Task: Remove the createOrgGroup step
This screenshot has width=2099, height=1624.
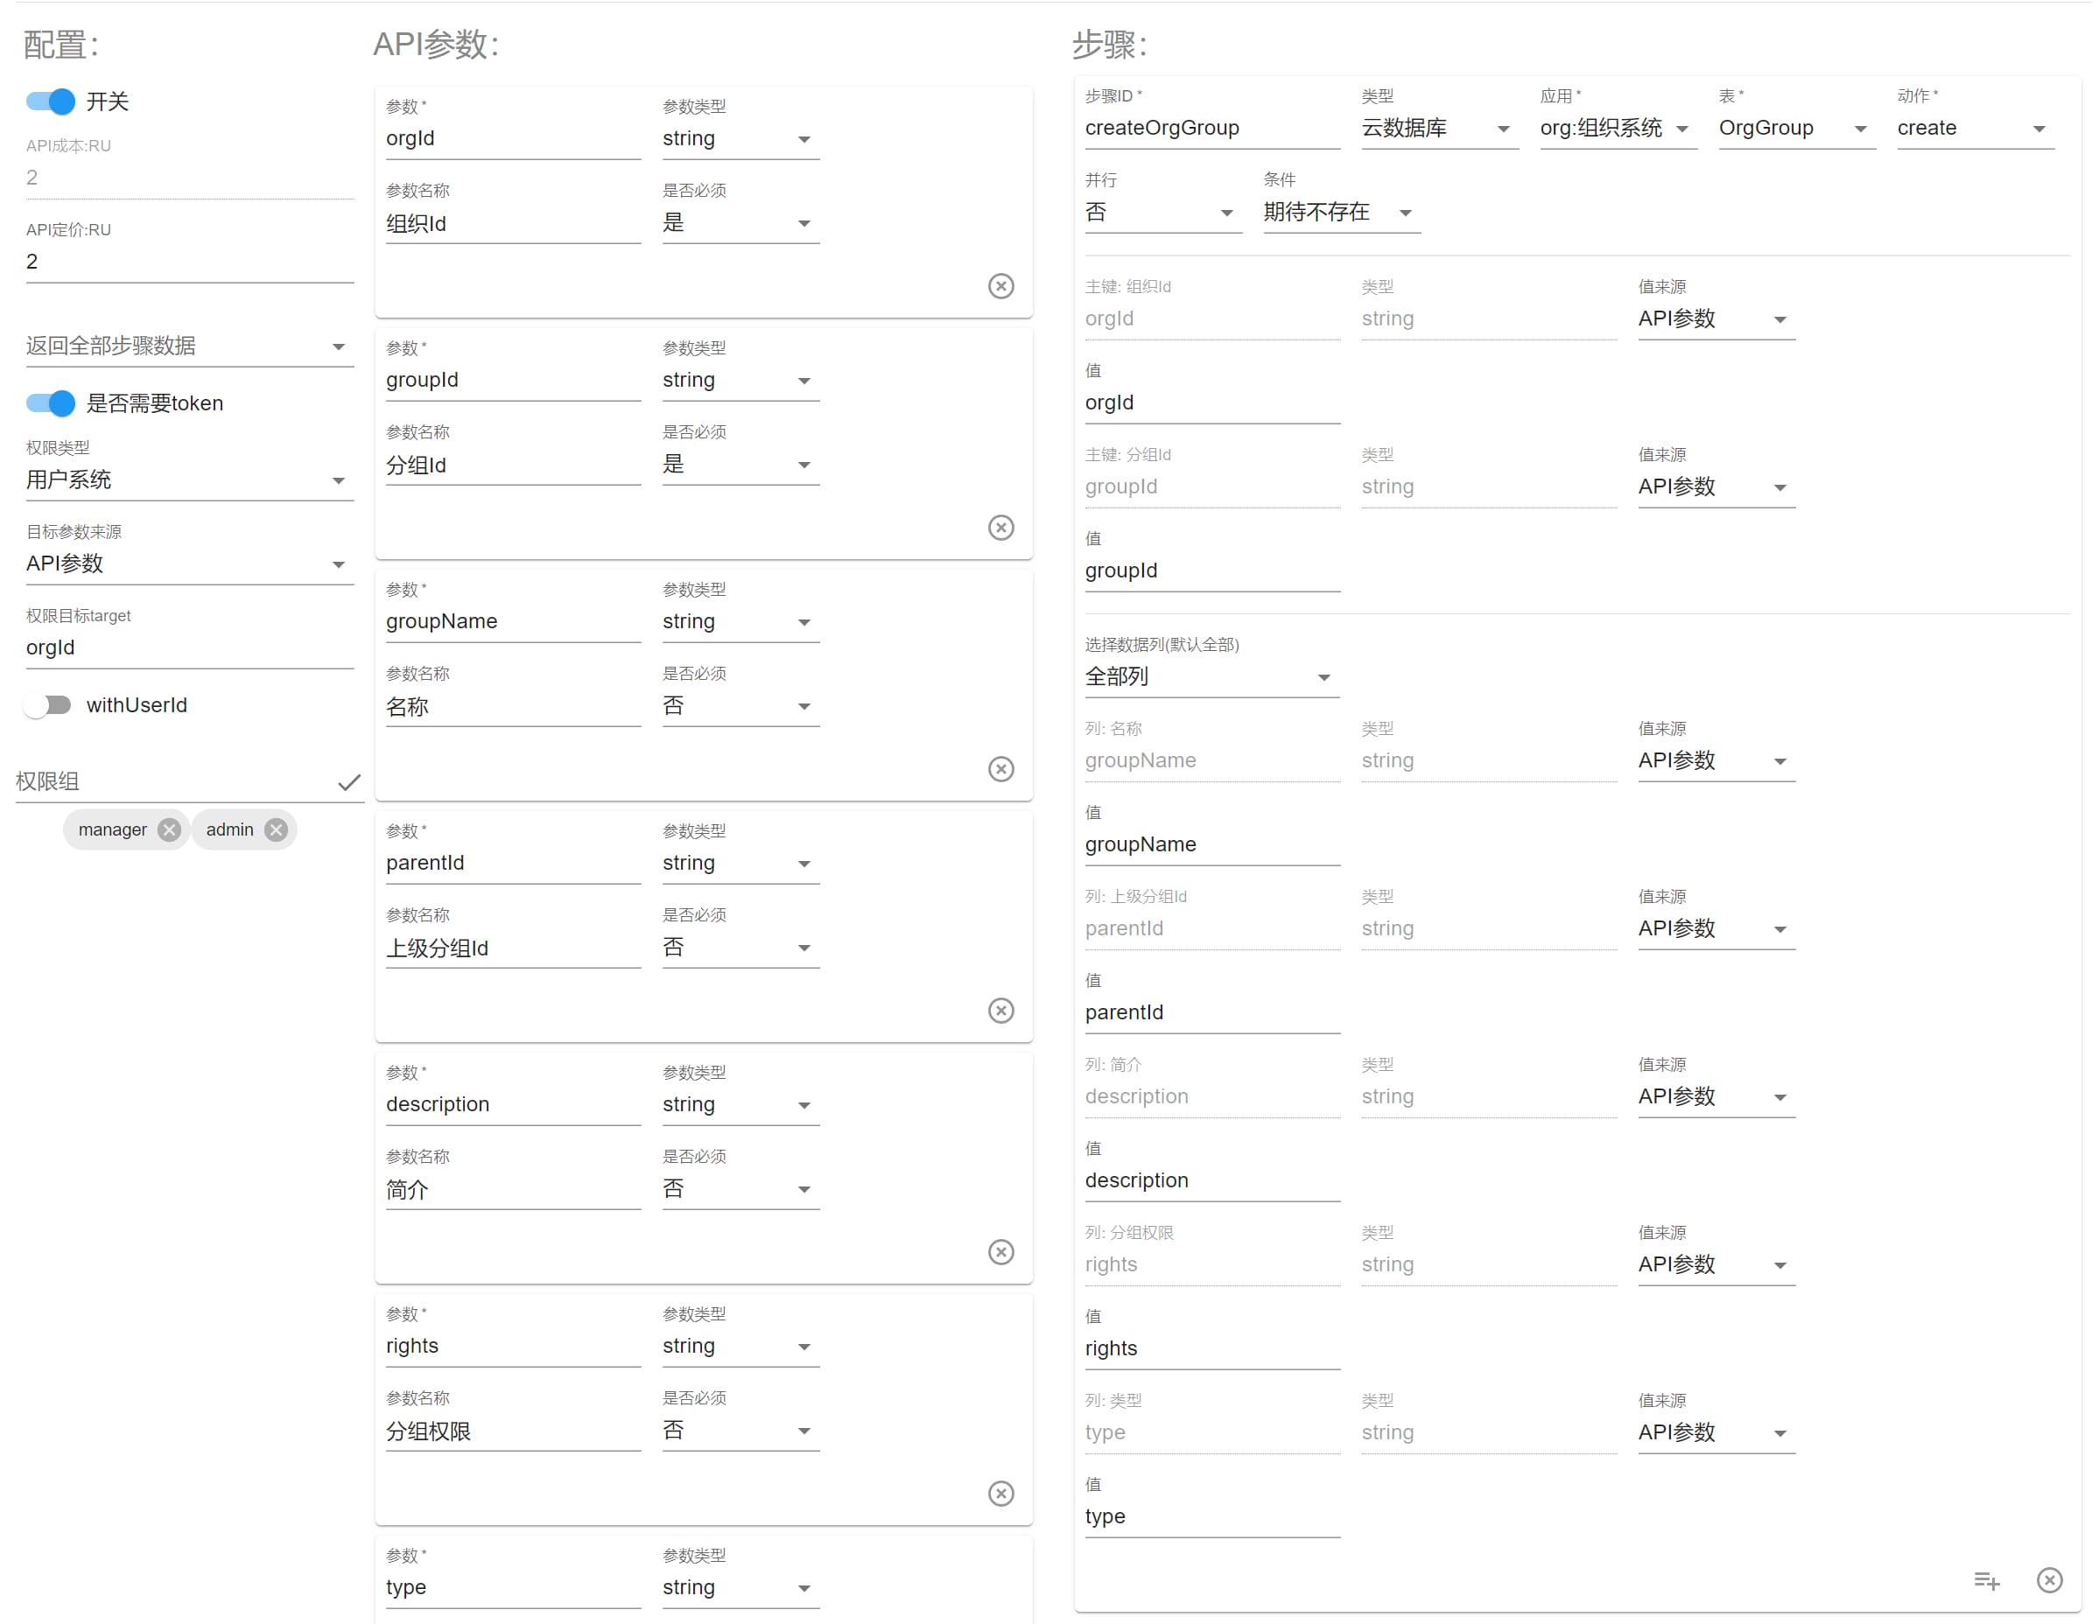Action: pyautogui.click(x=2049, y=1579)
